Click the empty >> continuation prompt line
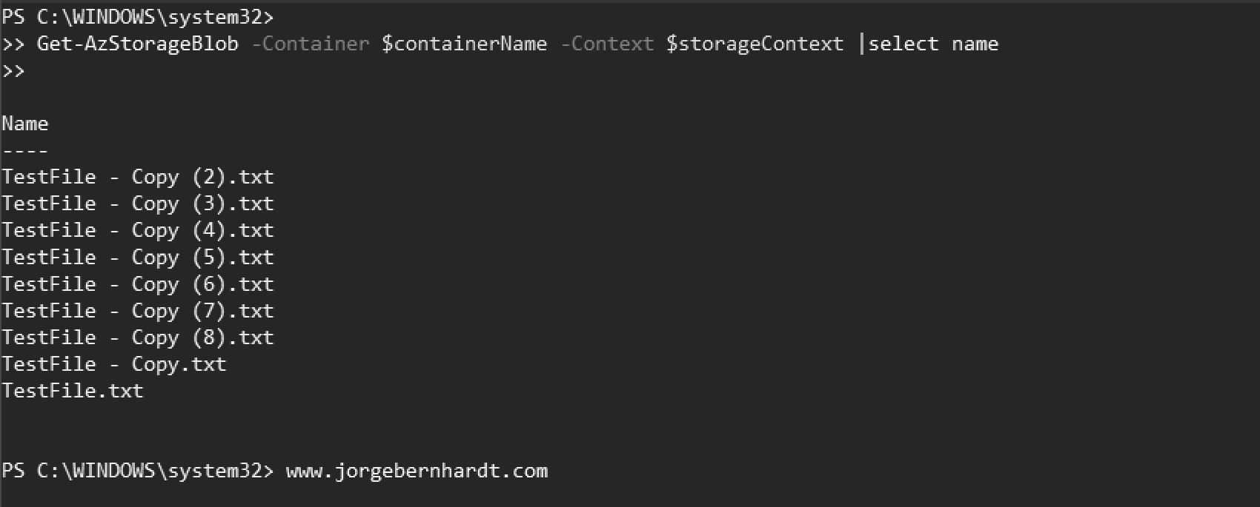The height and width of the screenshot is (507, 1260). click(13, 71)
